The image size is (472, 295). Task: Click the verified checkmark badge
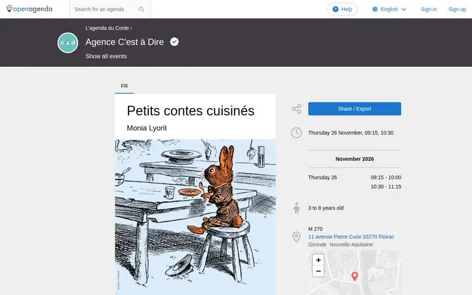coord(174,41)
